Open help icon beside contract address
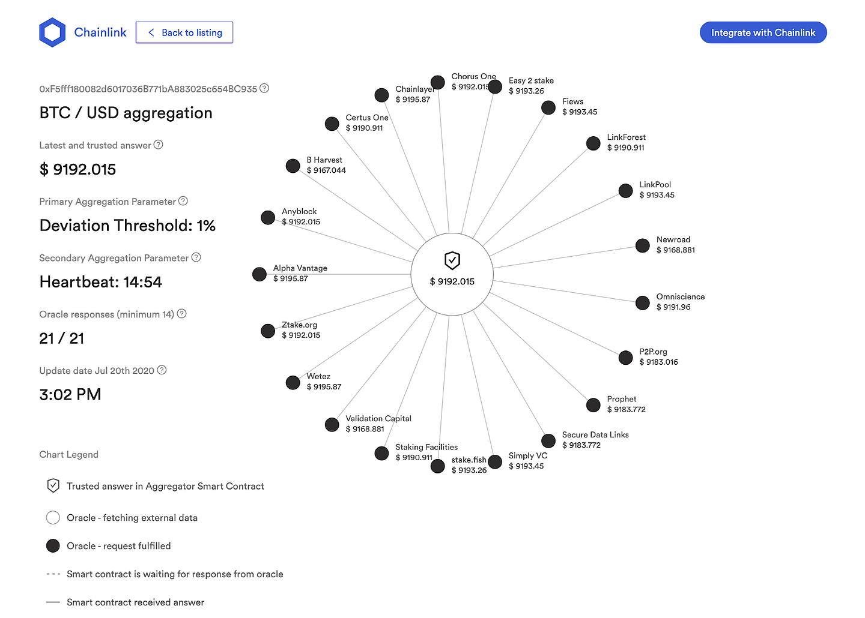Viewport: 865px width, 618px height. 264,88
